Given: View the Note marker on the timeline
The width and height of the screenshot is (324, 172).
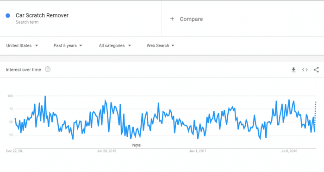Looking at the screenshot, I should point(137,145).
